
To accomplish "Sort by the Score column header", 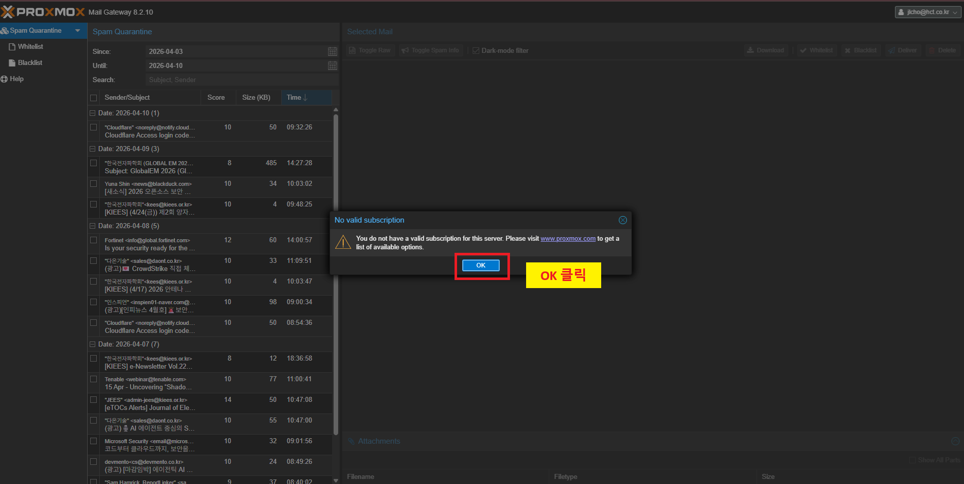I will (218, 98).
